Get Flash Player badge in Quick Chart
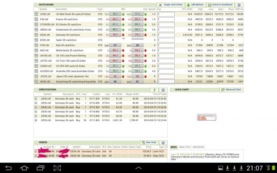277x173 pixels. point(206,117)
